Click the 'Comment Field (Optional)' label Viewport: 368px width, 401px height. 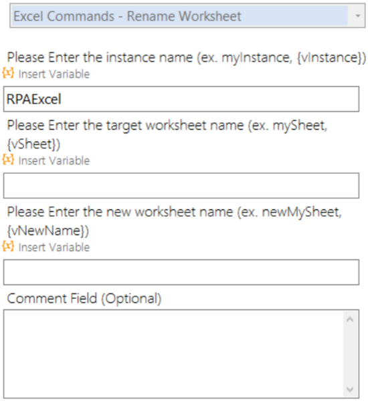pyautogui.click(x=84, y=299)
